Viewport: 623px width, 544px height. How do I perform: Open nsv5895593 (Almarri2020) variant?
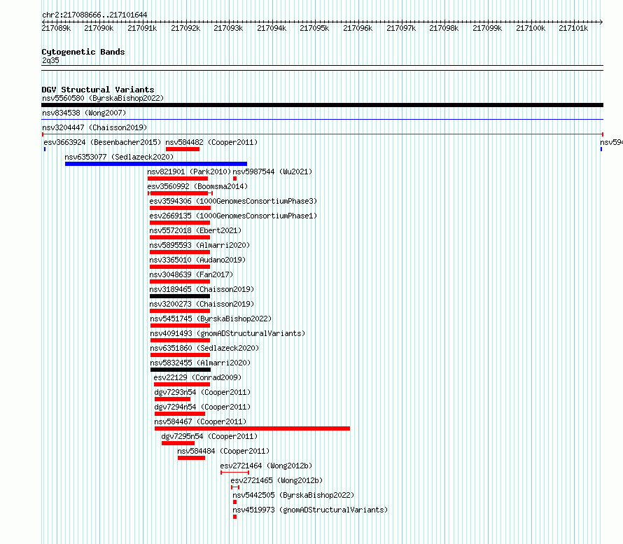pyautogui.click(x=199, y=245)
